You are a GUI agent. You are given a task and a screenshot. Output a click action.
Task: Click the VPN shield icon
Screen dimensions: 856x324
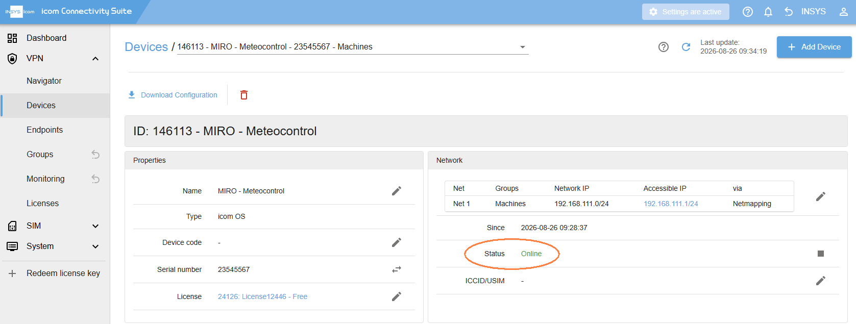click(x=12, y=59)
